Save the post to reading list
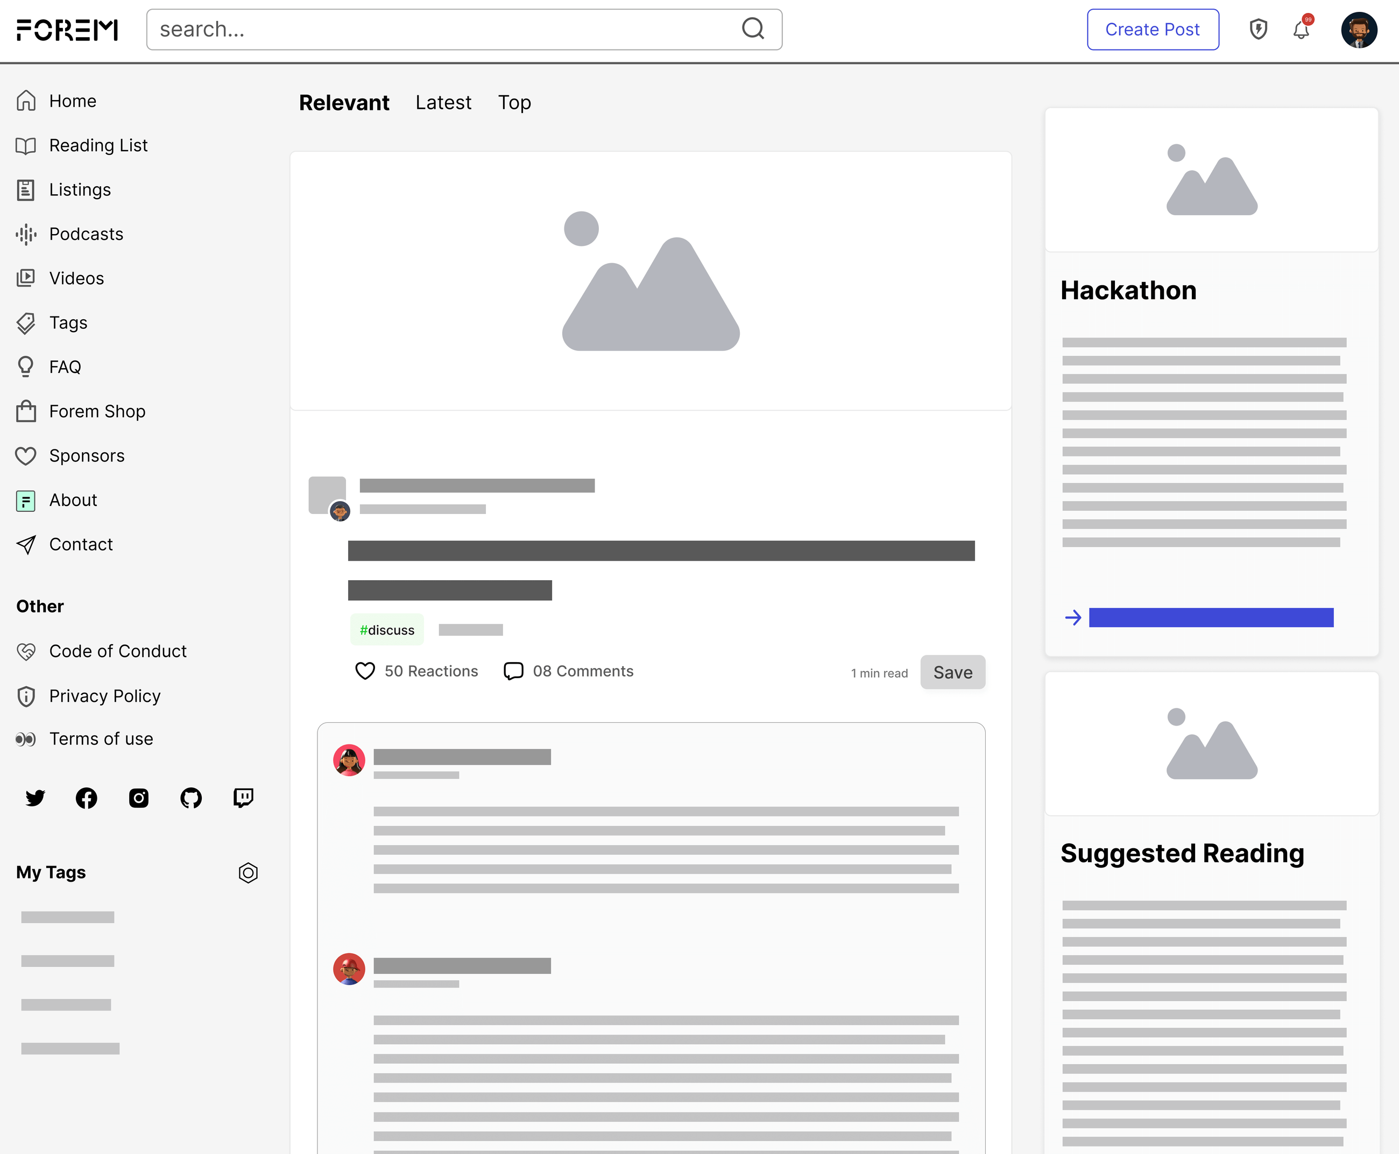The height and width of the screenshot is (1154, 1399). pyautogui.click(x=952, y=672)
